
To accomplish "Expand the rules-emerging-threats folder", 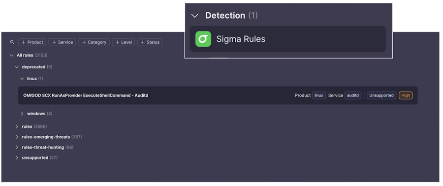I will pos(17,137).
